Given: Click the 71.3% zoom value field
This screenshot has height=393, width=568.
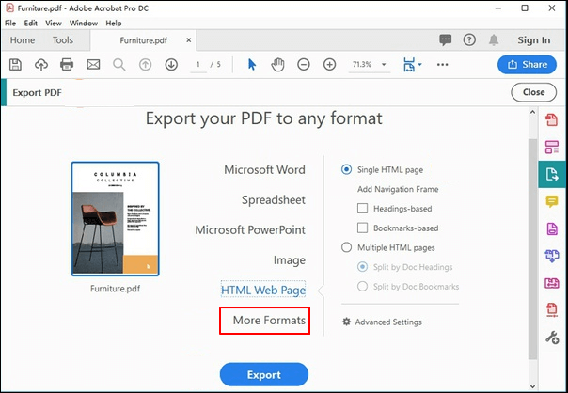Looking at the screenshot, I should pos(363,65).
